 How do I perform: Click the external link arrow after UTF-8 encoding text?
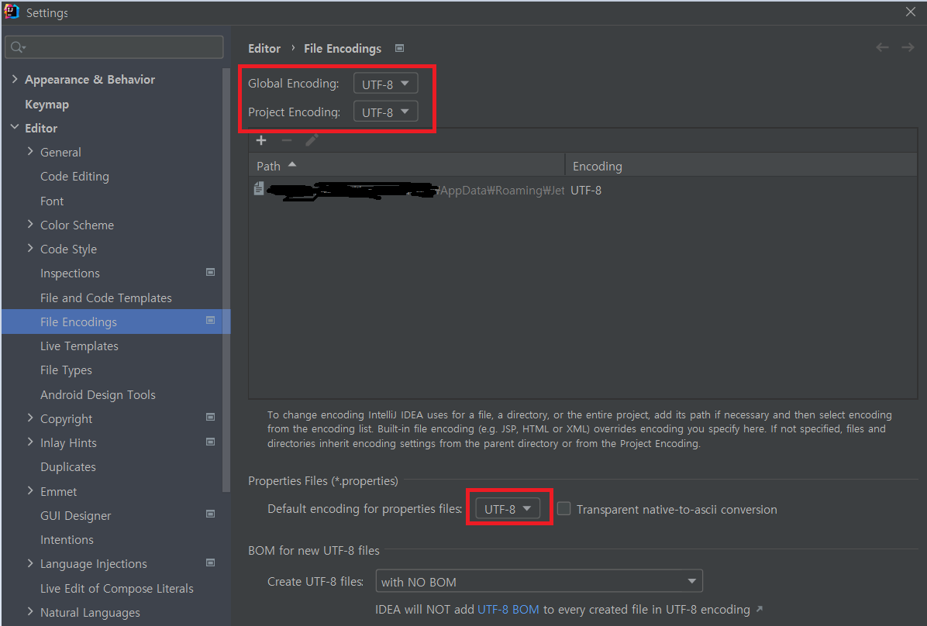click(760, 609)
